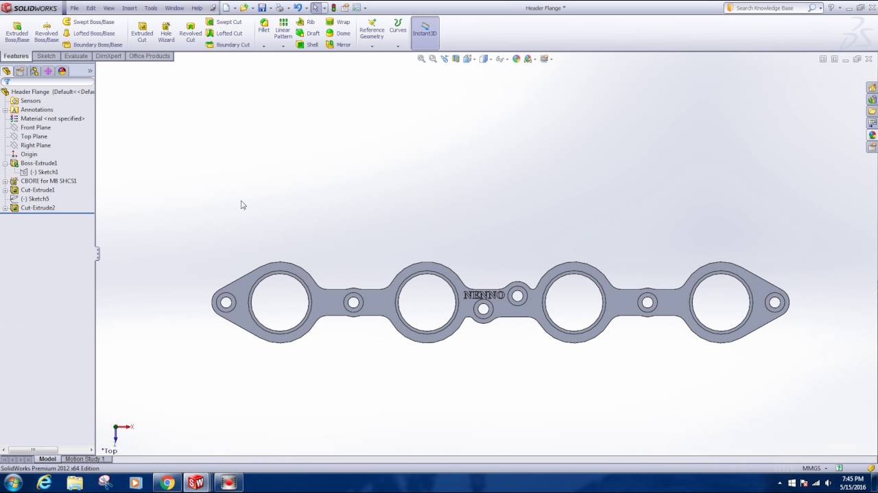Screen dimensions: 878x493
Task: Open the PropertyManager tab icon
Action: [20, 71]
